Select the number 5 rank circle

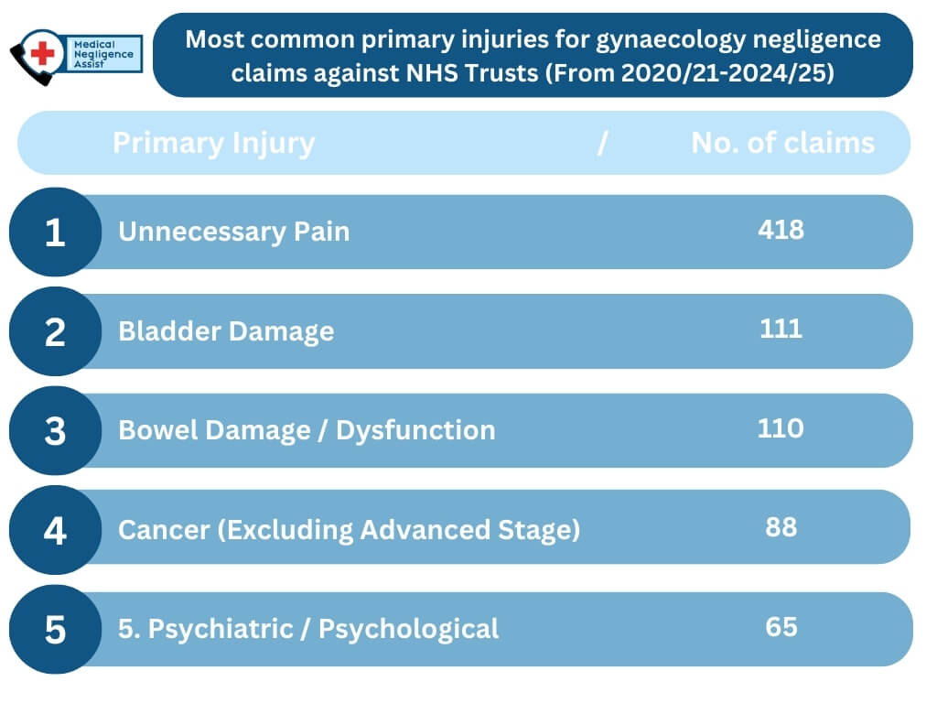[55, 629]
